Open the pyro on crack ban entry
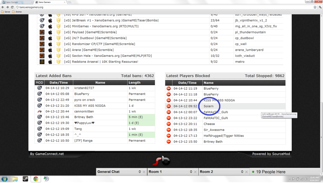Viewport: 323px width, 183px height. tap(95, 100)
